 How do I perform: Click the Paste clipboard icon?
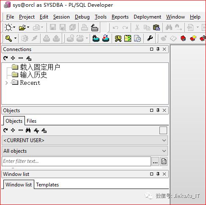click(157, 27)
